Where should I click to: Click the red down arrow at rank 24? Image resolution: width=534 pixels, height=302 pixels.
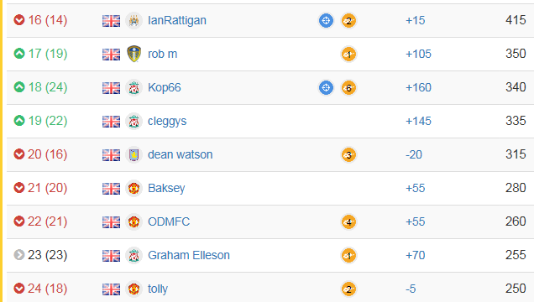(19, 289)
